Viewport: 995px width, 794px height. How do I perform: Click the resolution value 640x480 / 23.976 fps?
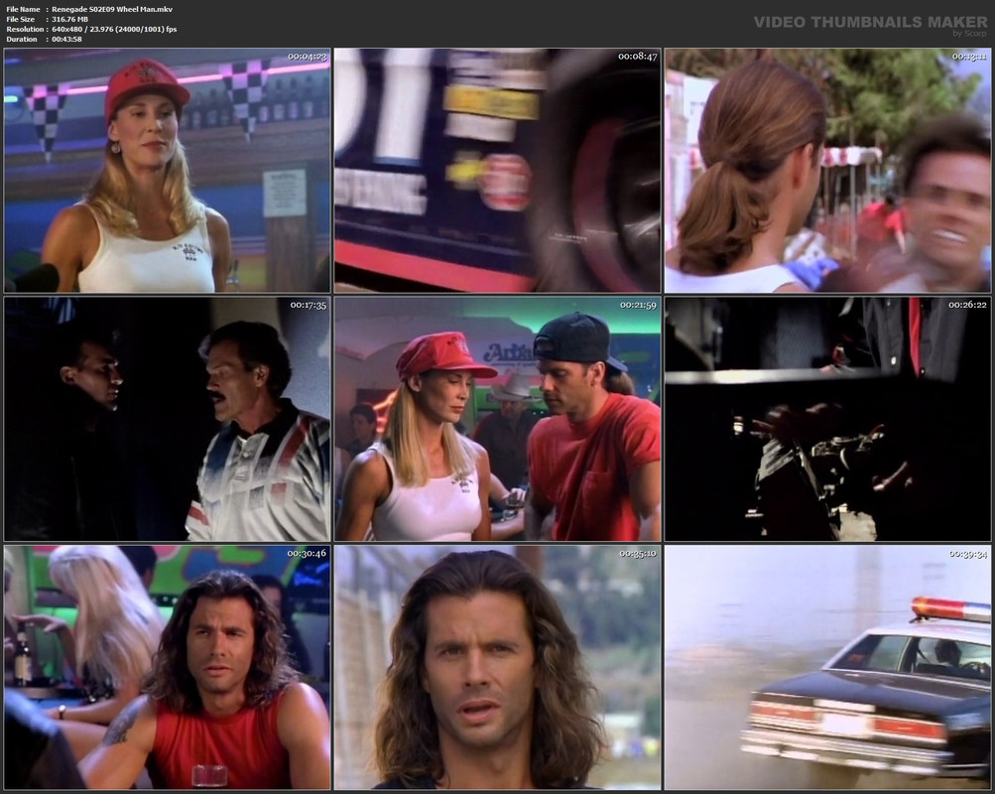[x=114, y=29]
